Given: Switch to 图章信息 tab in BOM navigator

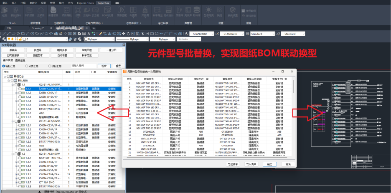Looking at the screenshot, I should (x=20, y=60).
